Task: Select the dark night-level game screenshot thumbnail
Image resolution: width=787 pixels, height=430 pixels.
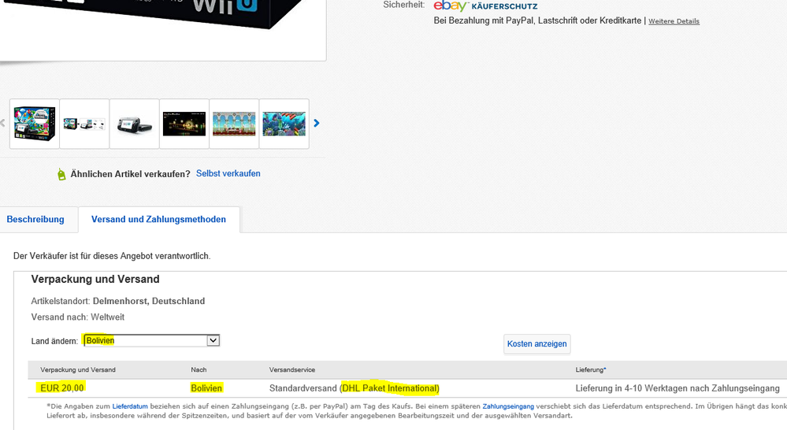Action: 184,124
